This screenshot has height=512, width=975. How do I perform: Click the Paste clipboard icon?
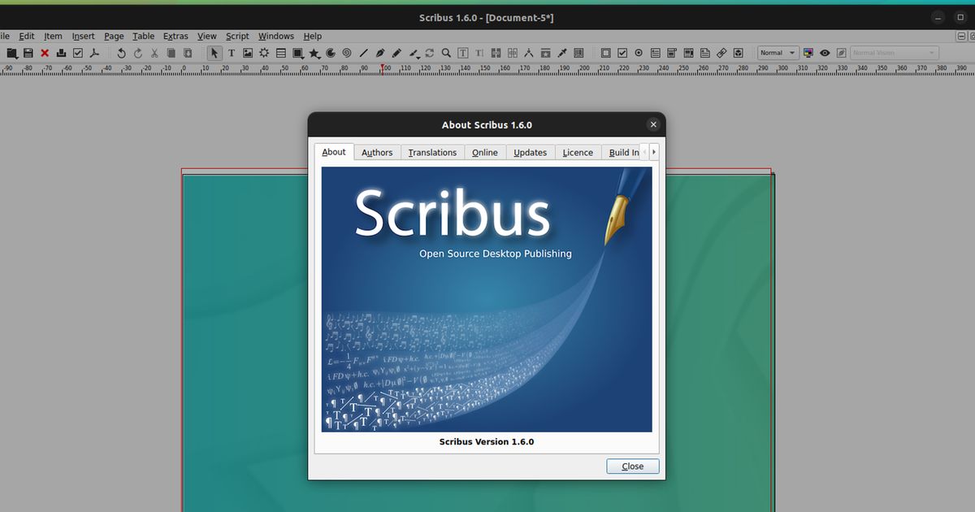[188, 53]
